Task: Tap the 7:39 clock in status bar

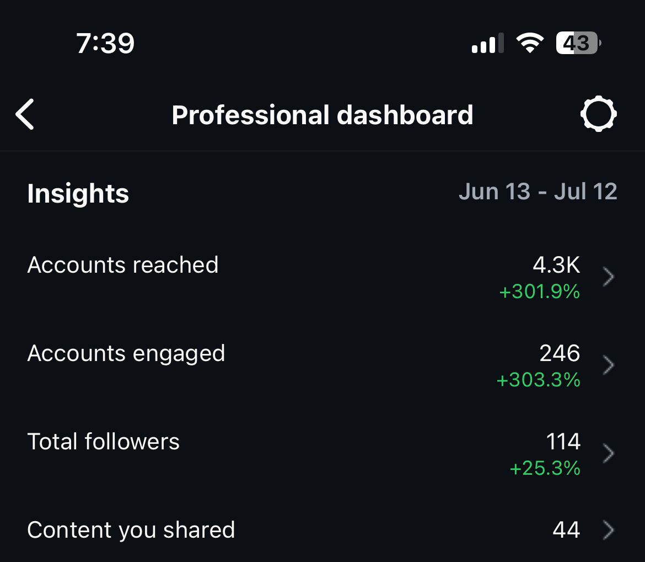Action: 105,43
